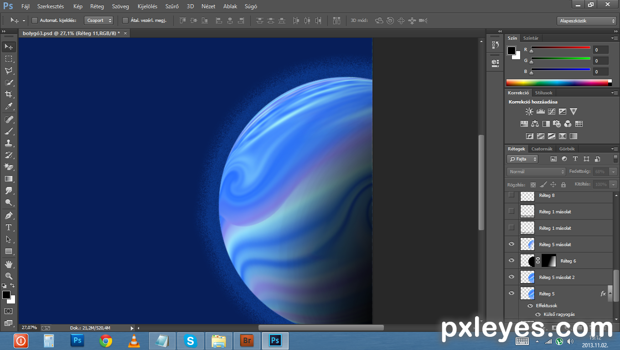Screen dimensions: 620x350
Task: Hide the Effektusok effects
Action: (530, 306)
